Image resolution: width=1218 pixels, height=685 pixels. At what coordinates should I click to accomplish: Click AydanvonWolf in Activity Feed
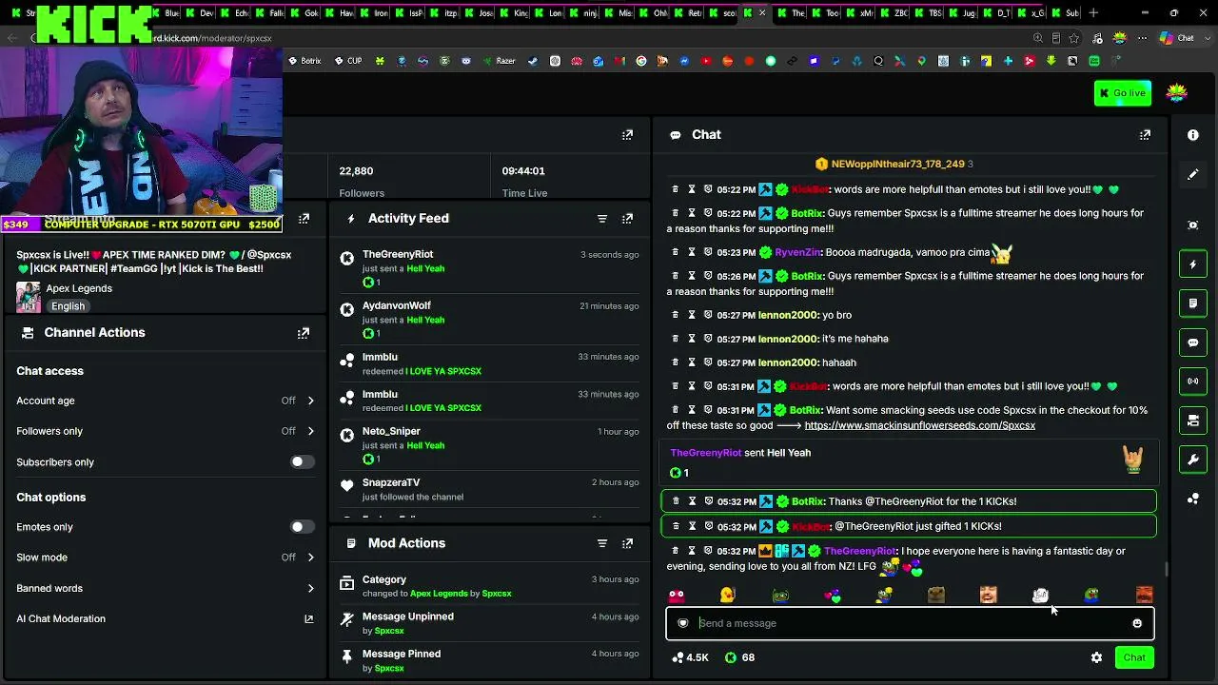coord(396,305)
